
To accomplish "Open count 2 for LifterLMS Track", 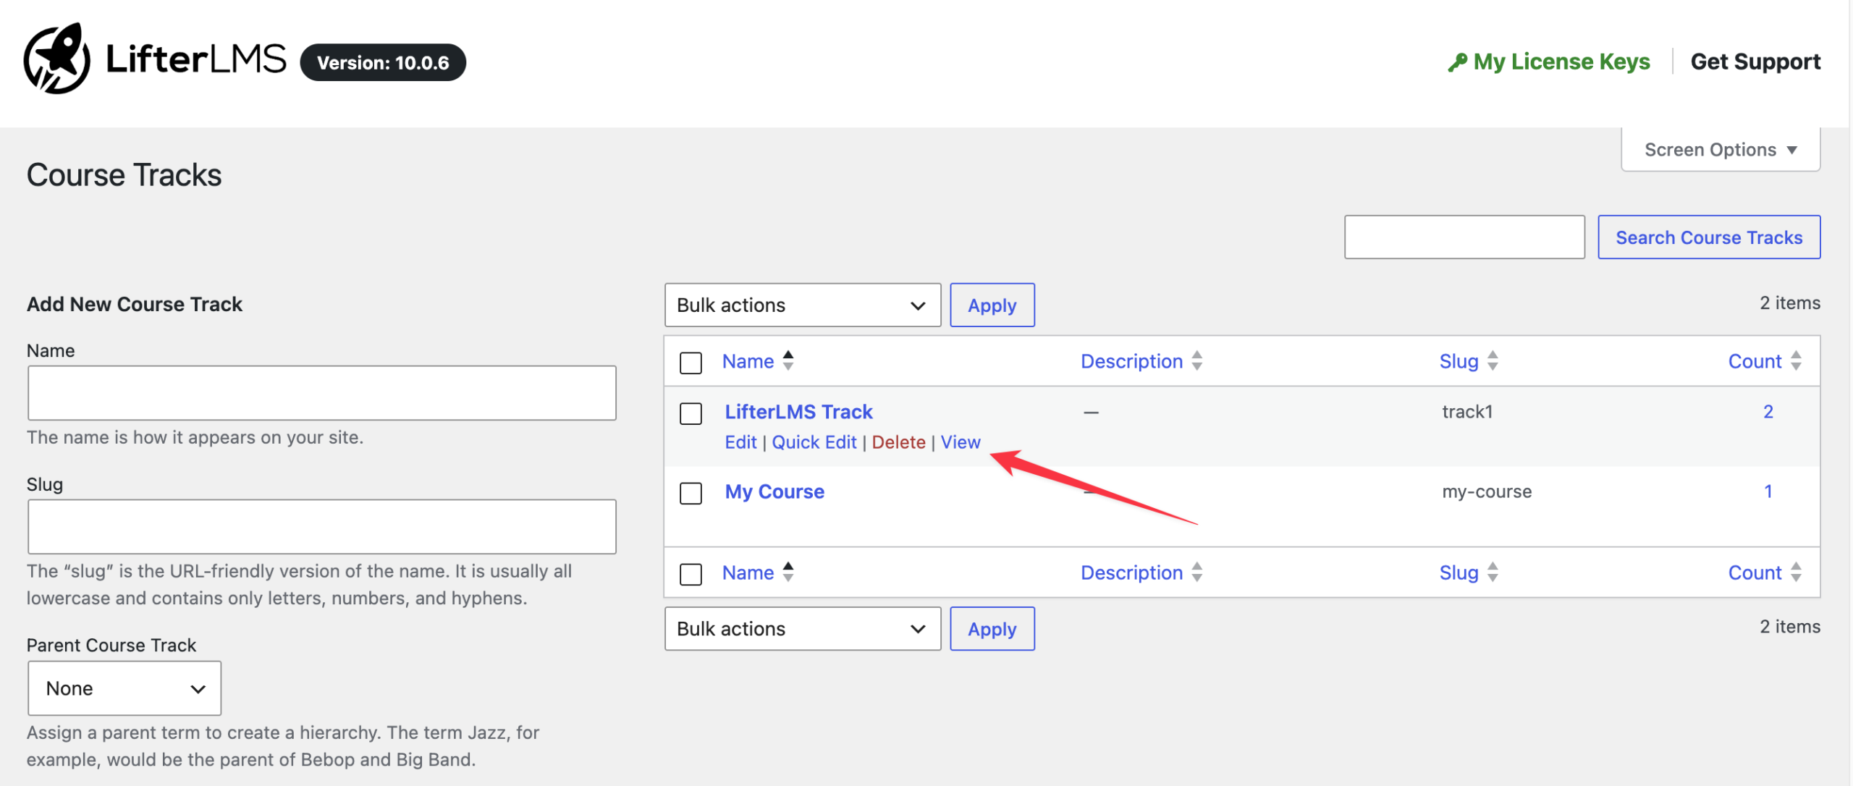I will [x=1768, y=412].
